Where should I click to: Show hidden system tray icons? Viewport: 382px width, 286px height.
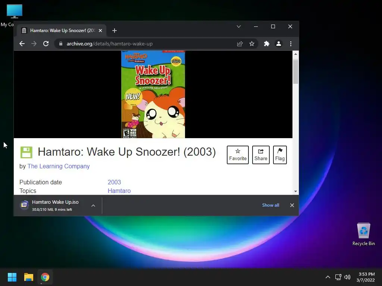click(328, 277)
